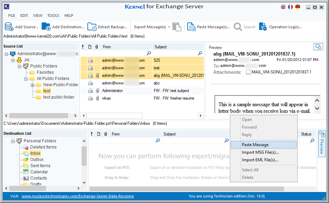
Task: Collapse the Public Folders node
Action: [19, 67]
